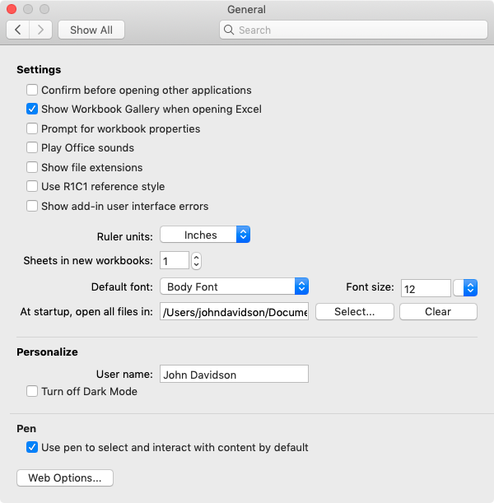Check Show add-in user interface errors
The image size is (494, 503).
[32, 206]
